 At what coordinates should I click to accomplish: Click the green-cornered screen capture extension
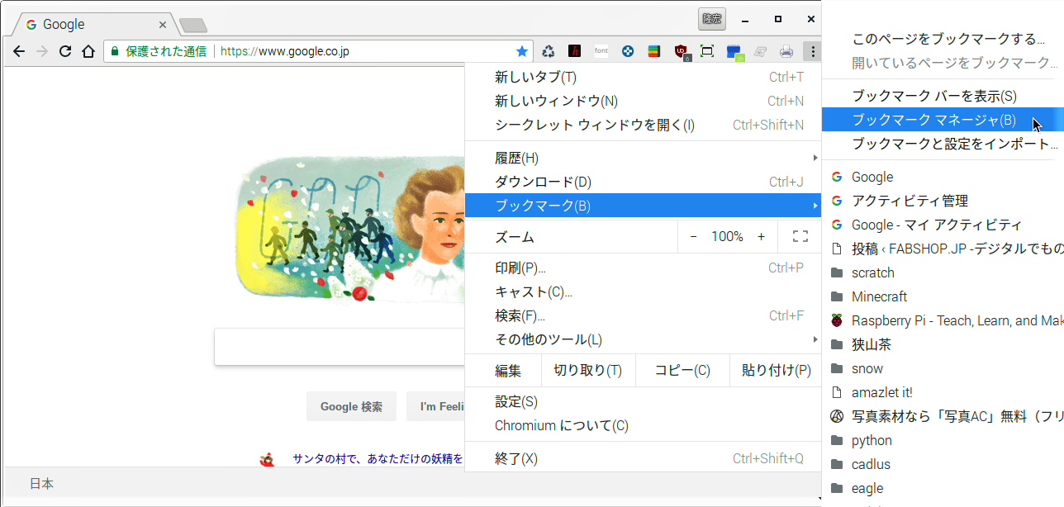[x=707, y=51]
